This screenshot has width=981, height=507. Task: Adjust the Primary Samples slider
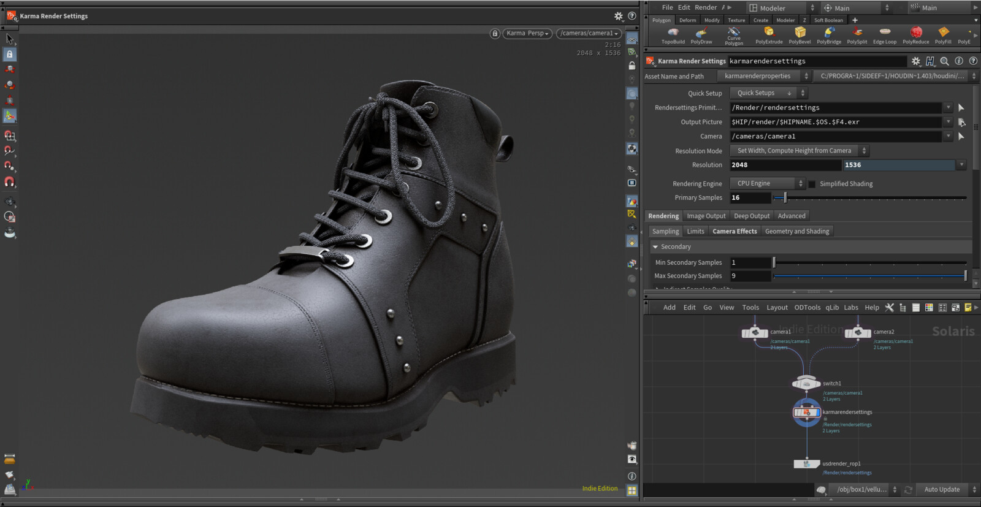click(870, 198)
